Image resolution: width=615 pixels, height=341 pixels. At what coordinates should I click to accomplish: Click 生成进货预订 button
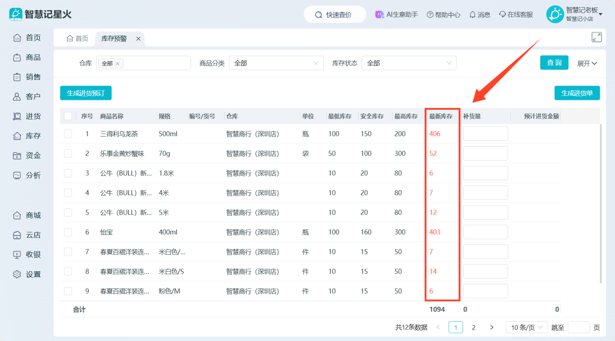[x=86, y=93]
